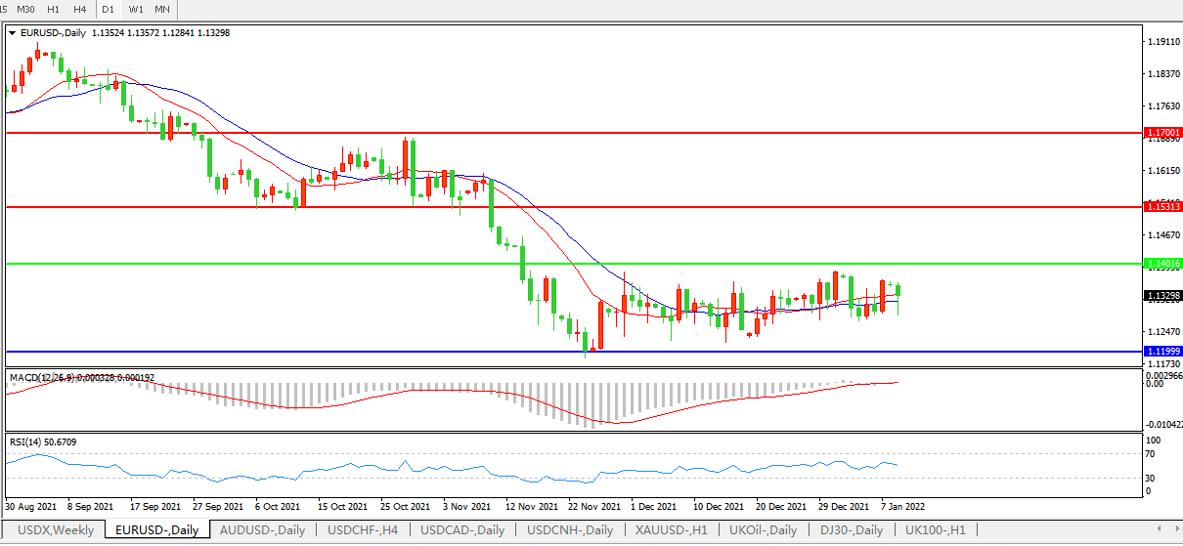
Task: Select the green 1.14016 horizontal line label
Action: click(1163, 264)
